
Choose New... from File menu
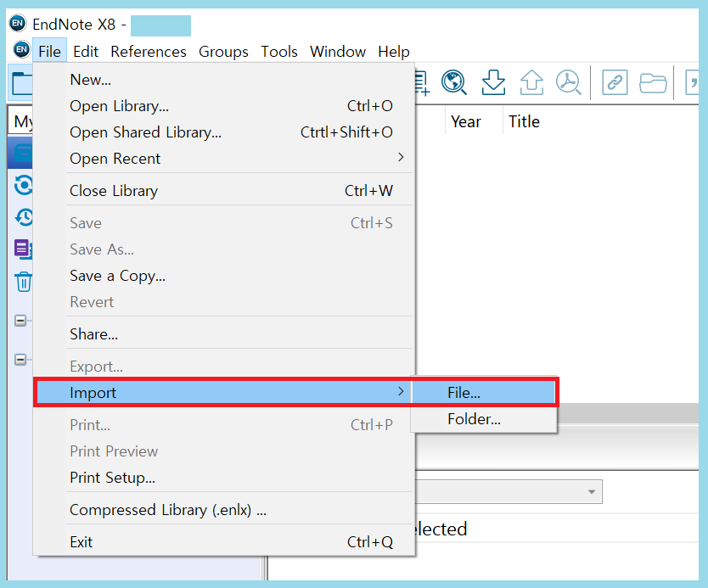coord(224,80)
